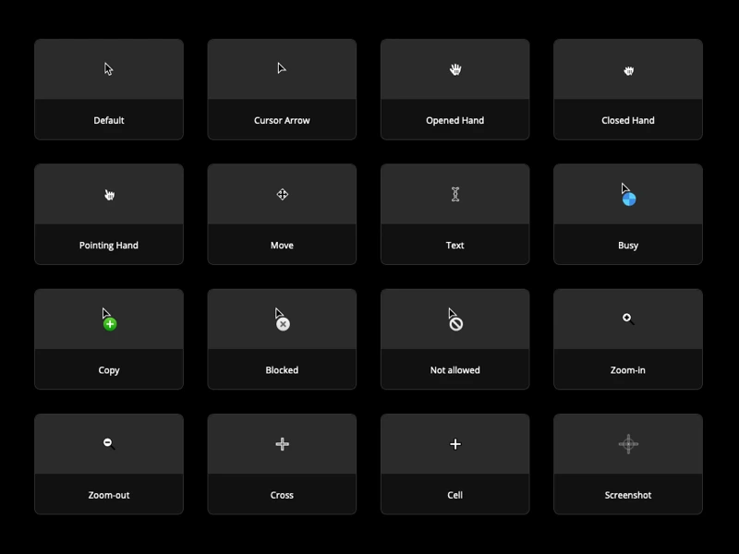Viewport: 739px width, 554px height.
Task: Click the "Zoom-in" label text
Action: pos(628,370)
